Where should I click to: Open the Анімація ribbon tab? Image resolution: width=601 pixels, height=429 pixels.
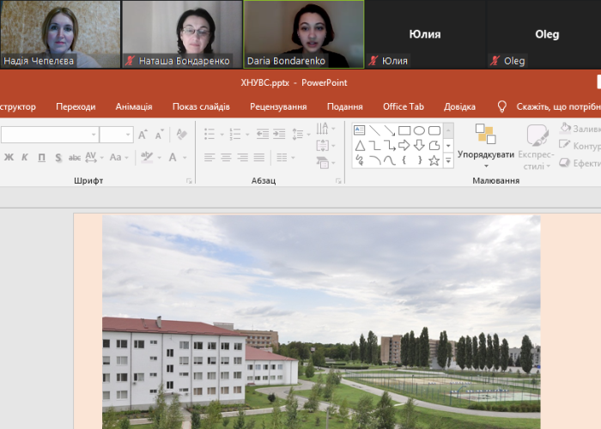133,106
